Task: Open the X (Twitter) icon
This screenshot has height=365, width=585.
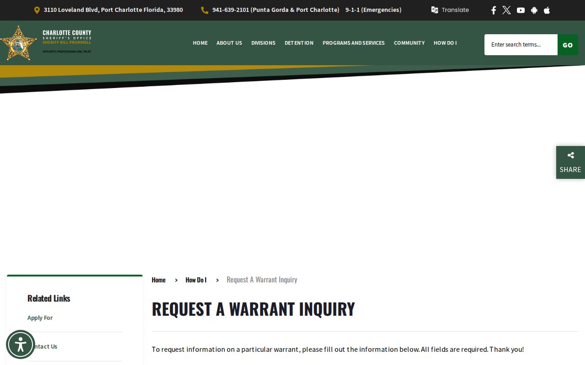Action: (x=506, y=10)
